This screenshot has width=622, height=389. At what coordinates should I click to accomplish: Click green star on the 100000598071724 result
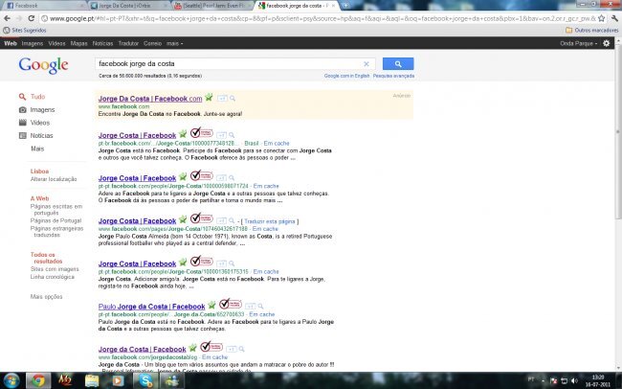pos(183,177)
